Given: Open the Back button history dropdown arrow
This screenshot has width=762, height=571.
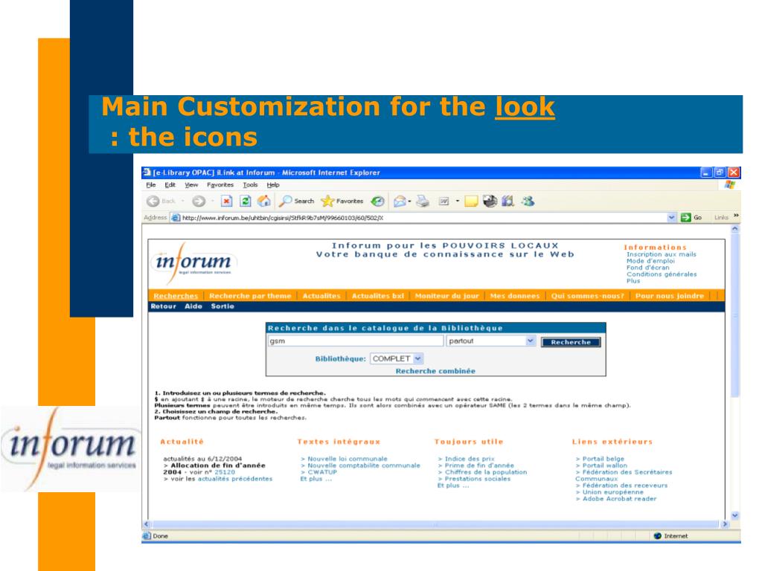Looking at the screenshot, I should point(183,201).
